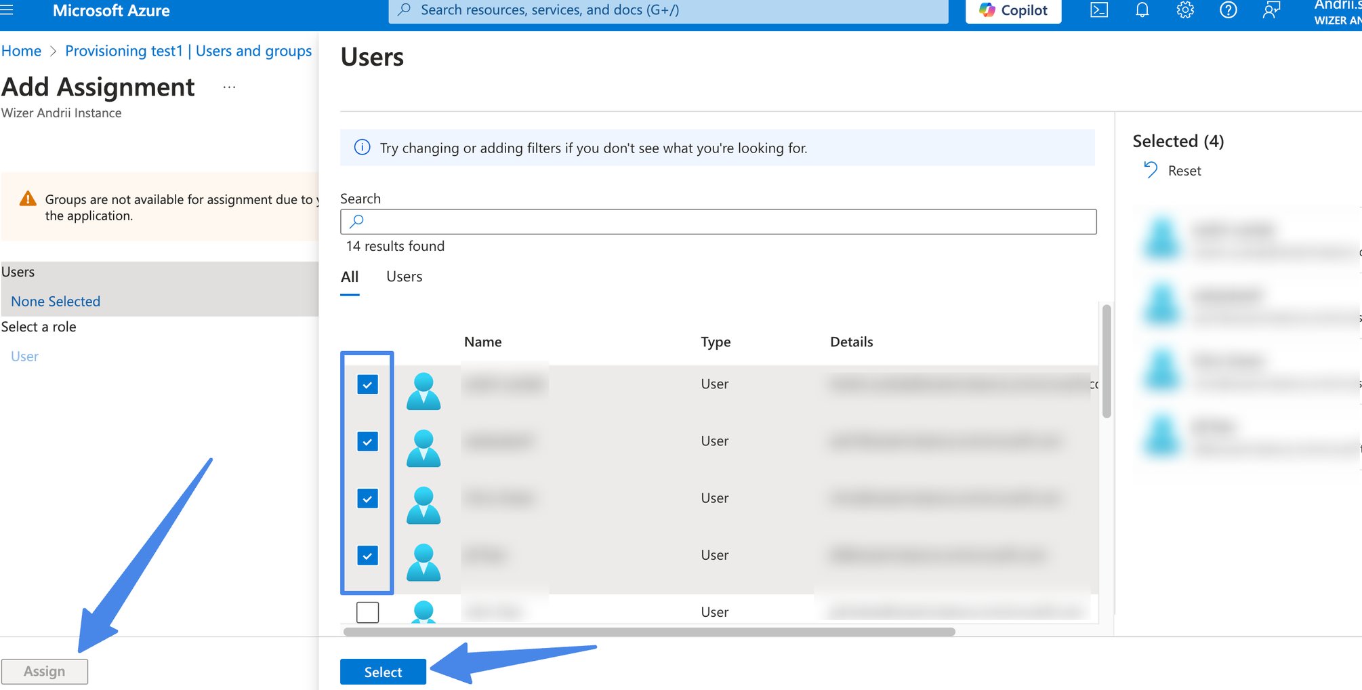
Task: Click the warning icon in groups notice
Action: tap(28, 199)
